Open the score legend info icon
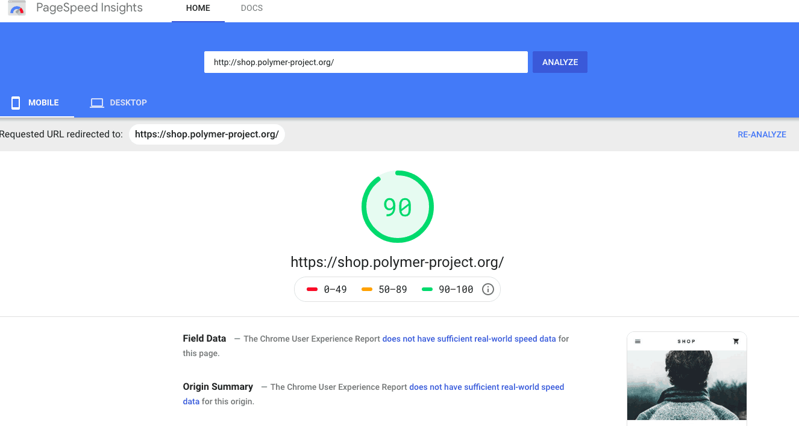 pos(488,289)
